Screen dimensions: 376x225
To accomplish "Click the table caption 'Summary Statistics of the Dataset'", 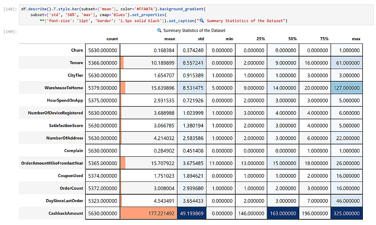I will coord(194,30).
